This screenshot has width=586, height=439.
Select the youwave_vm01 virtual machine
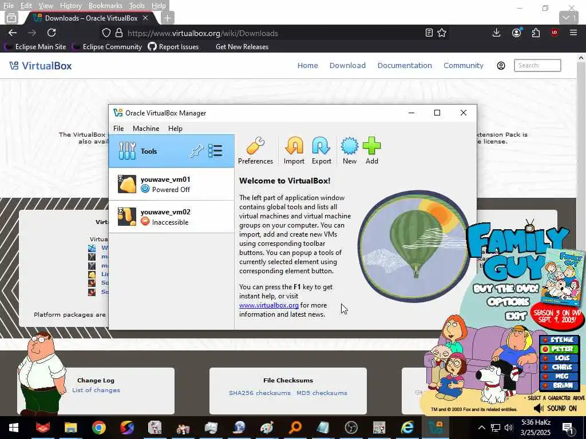click(172, 184)
